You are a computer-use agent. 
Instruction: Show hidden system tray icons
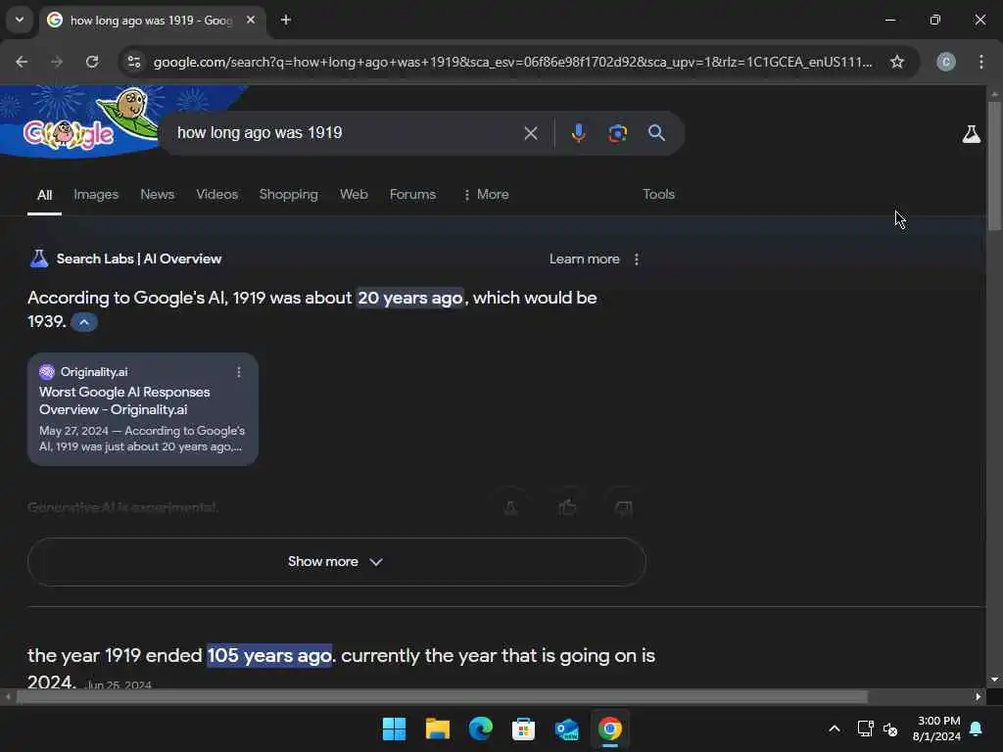tap(835, 728)
